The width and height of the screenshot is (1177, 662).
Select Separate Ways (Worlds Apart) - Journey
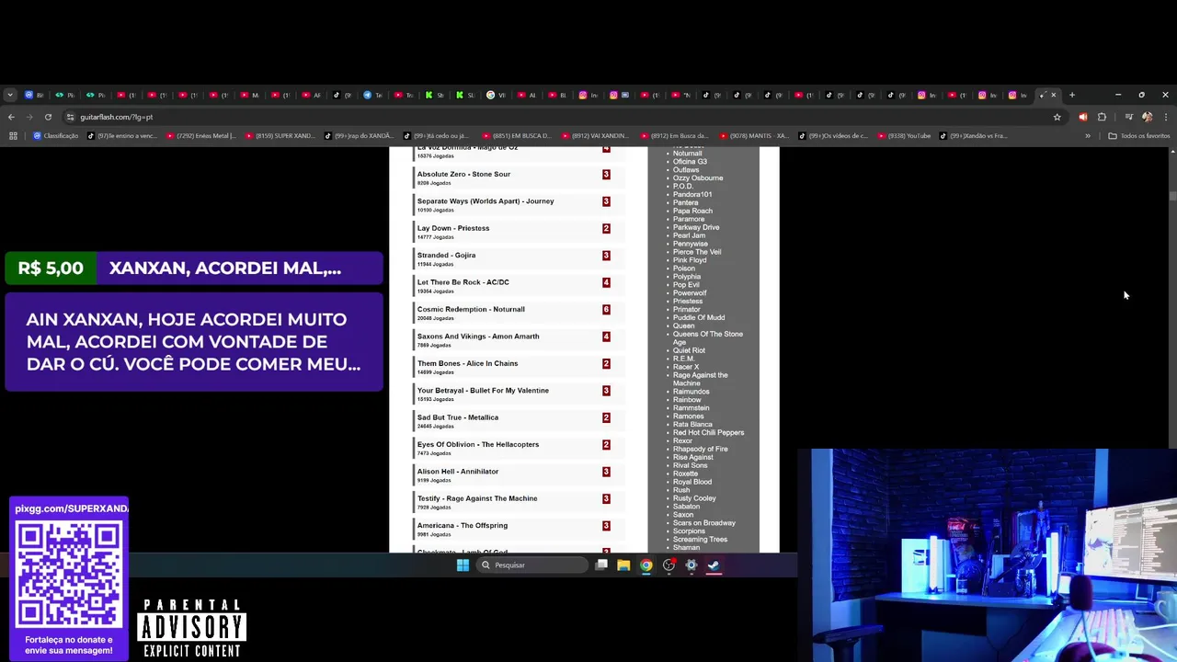pyautogui.click(x=486, y=201)
